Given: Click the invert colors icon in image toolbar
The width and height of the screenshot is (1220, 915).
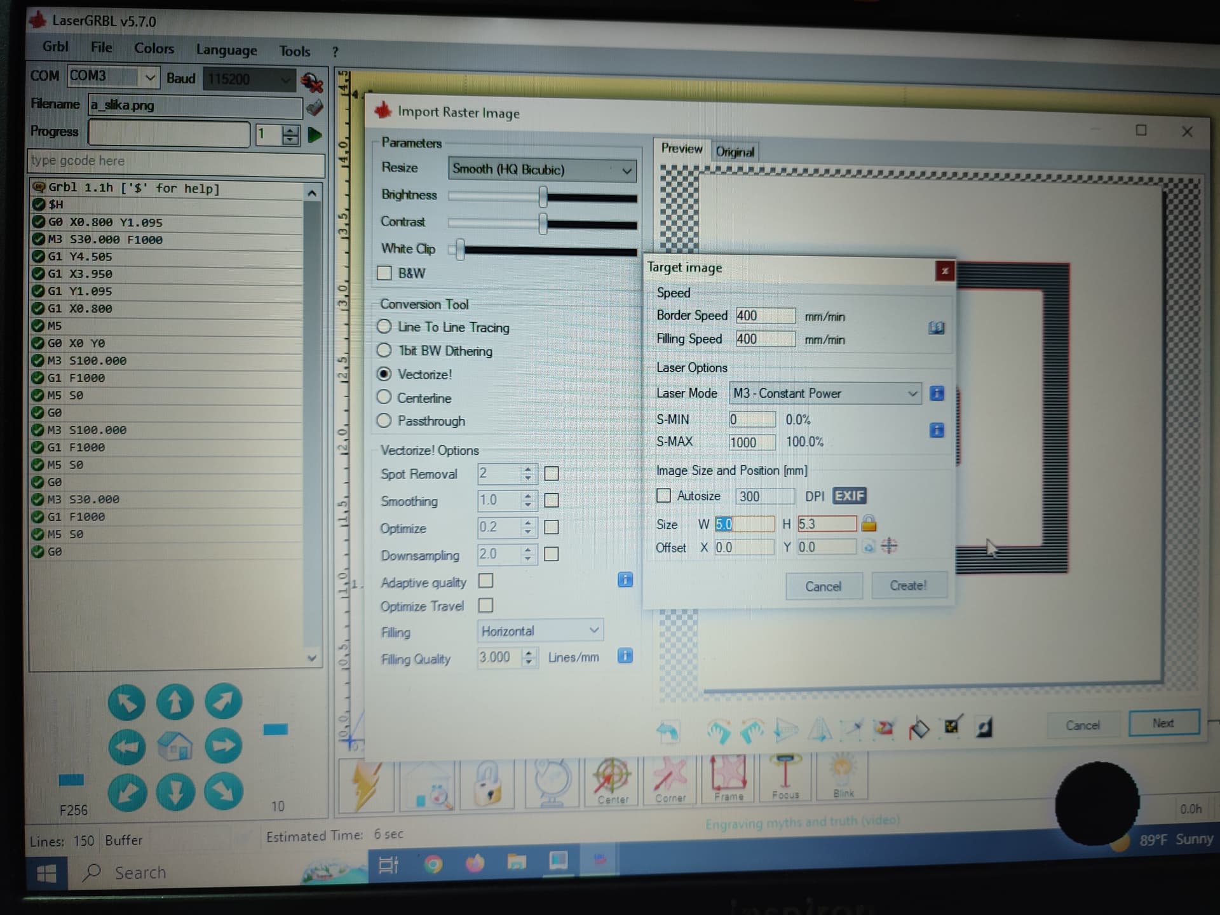Looking at the screenshot, I should click(x=984, y=727).
